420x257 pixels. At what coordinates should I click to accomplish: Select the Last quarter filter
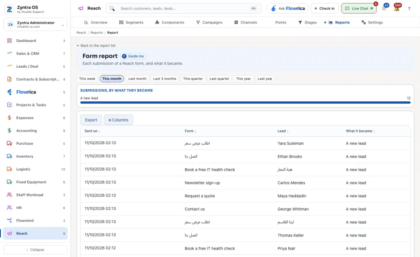tap(219, 79)
